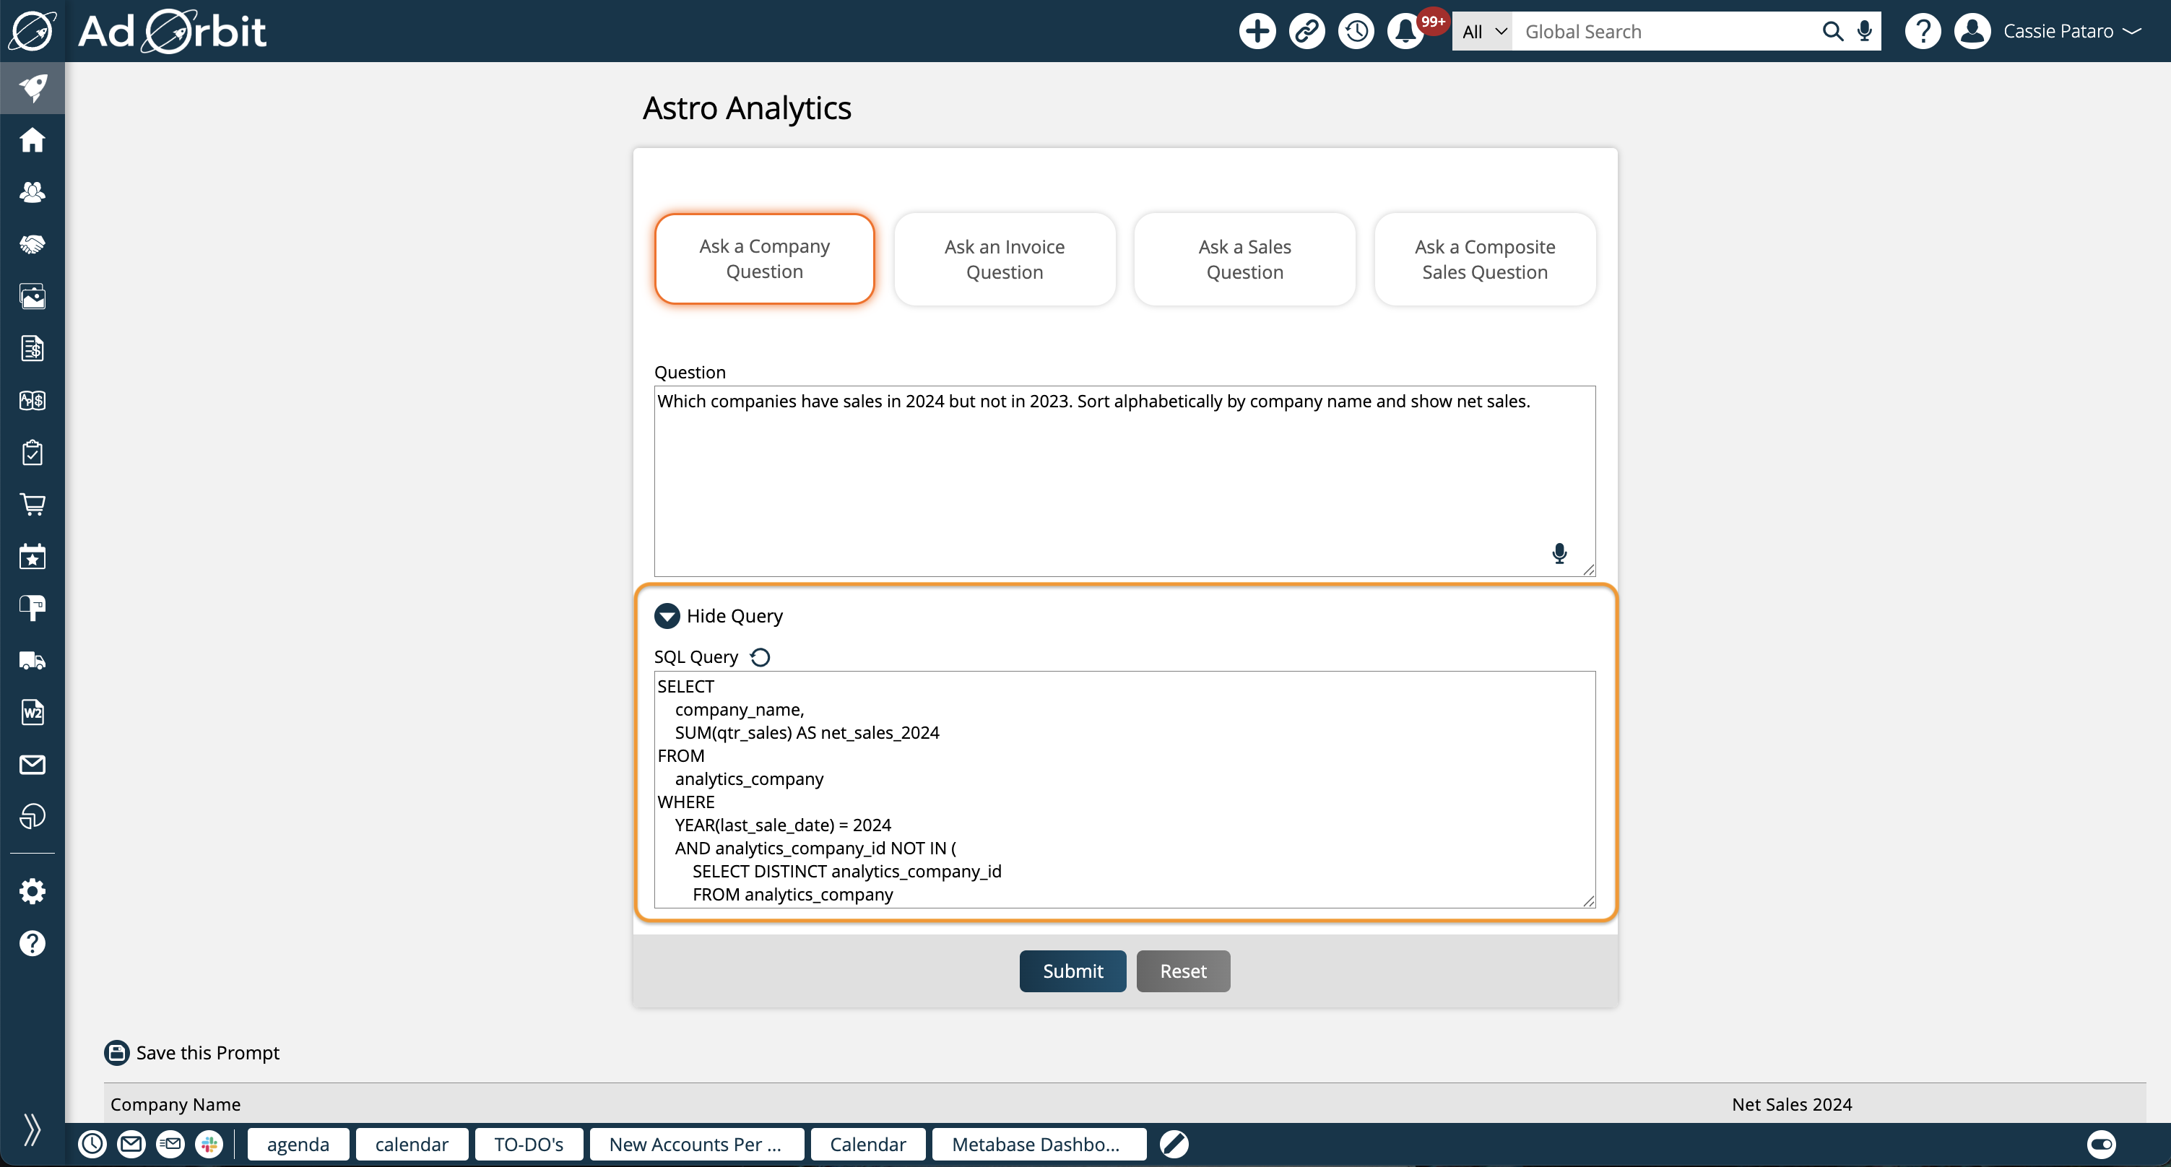Click the plus quick add icon
Viewport: 2171px width, 1167px height.
pos(1257,31)
